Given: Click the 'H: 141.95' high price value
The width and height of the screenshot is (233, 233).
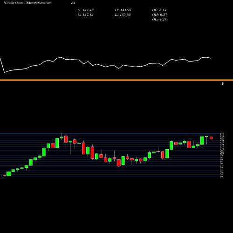Looking at the screenshot, I should coord(123,10).
